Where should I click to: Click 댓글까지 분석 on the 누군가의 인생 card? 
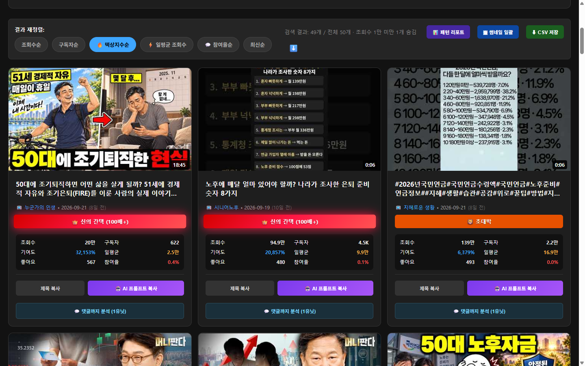[100, 311]
